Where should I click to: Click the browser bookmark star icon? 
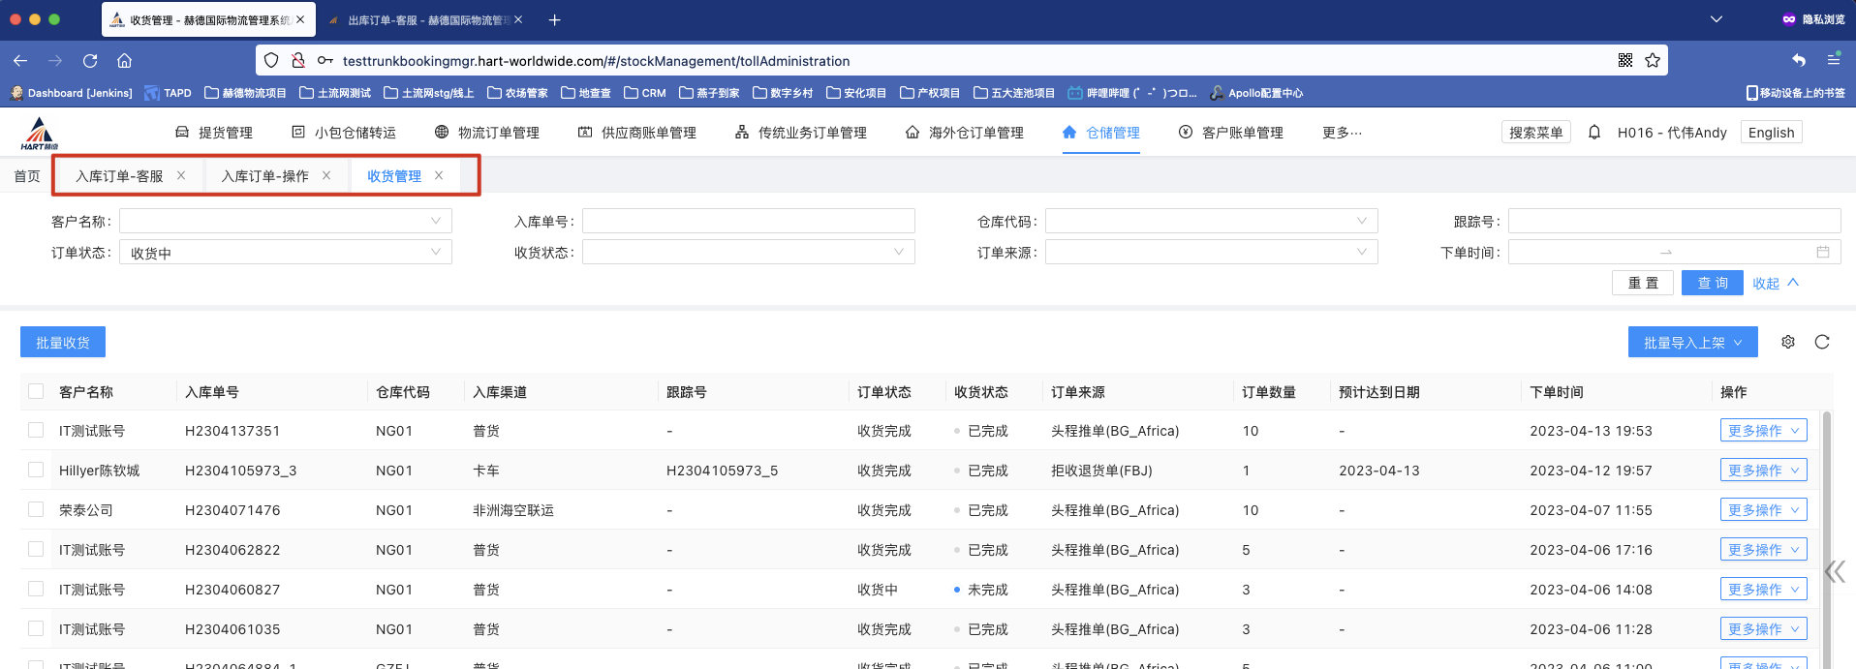tap(1653, 60)
